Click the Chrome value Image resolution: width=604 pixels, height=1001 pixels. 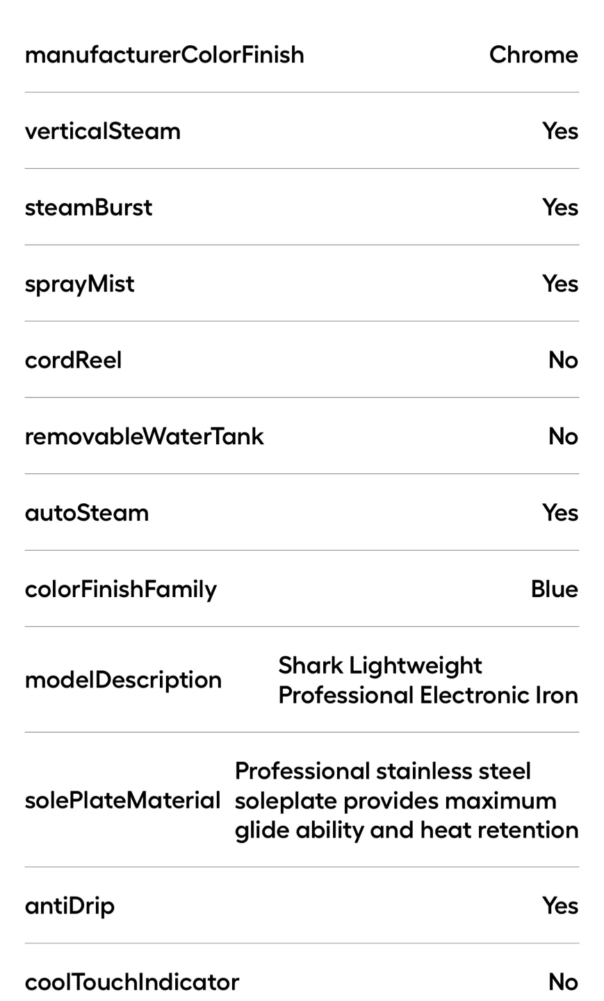click(x=533, y=55)
